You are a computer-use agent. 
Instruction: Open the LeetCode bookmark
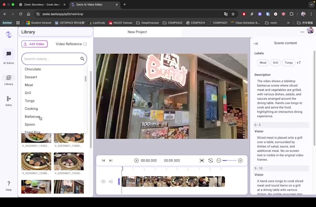97,23
